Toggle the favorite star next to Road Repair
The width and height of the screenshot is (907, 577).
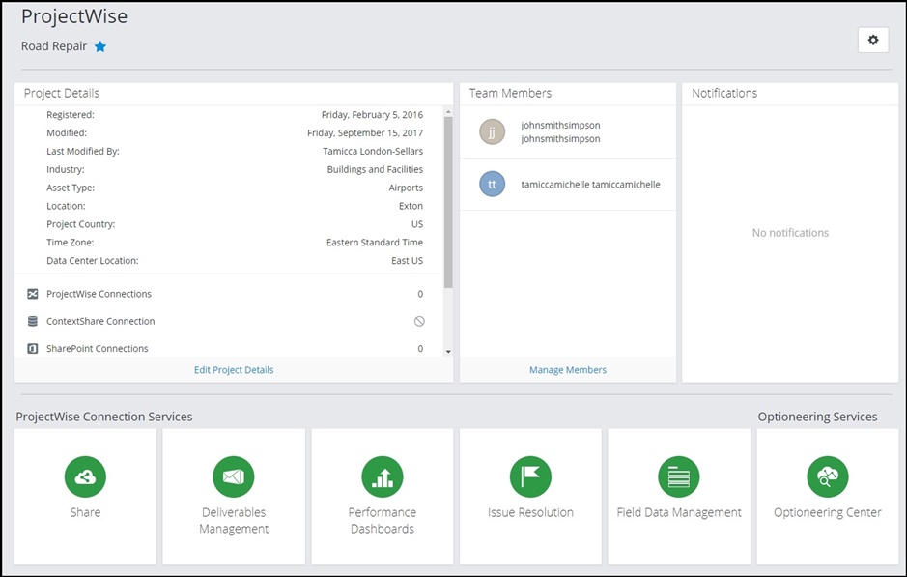[x=100, y=46]
